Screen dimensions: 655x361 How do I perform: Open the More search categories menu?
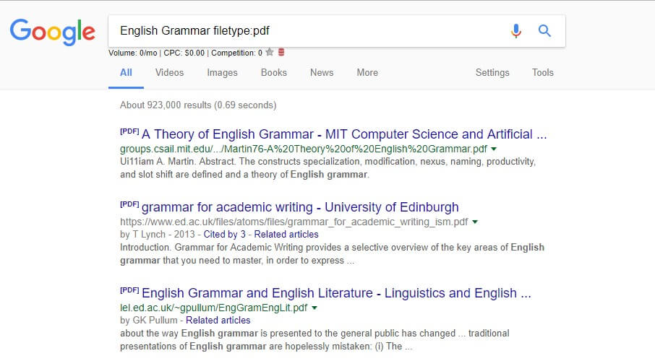coord(367,72)
